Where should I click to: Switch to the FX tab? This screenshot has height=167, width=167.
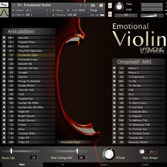point(63,164)
